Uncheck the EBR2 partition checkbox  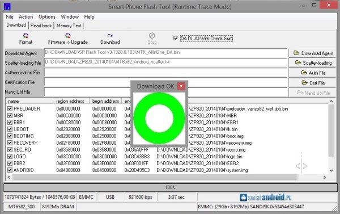click(x=10, y=163)
